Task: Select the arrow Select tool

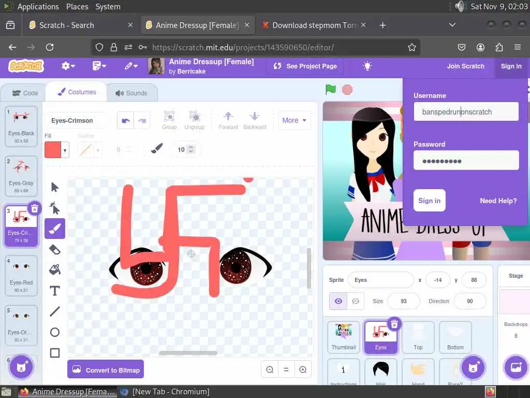Action: (55, 187)
